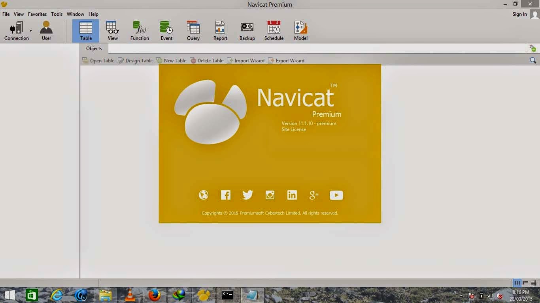Screen dimensions: 540x303
Task: Show hidden system tray icons
Action: click(x=461, y=296)
